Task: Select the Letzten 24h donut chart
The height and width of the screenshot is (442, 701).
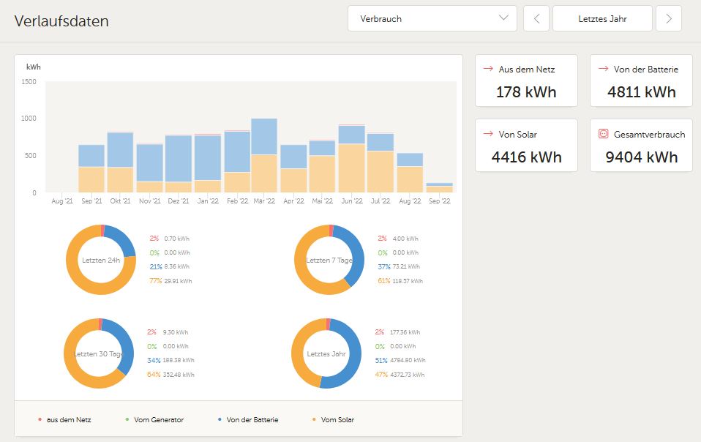Action: coord(101,260)
